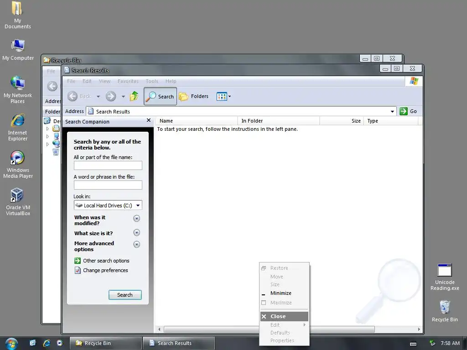The image size is (467, 350).
Task: Choose Minimize in the context menu
Action: 285,293
